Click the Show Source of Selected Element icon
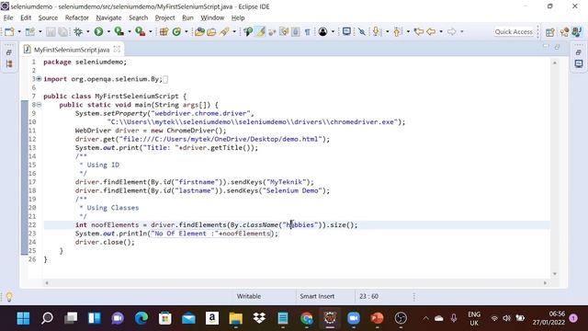This screenshot has width=588, height=331. [284, 32]
